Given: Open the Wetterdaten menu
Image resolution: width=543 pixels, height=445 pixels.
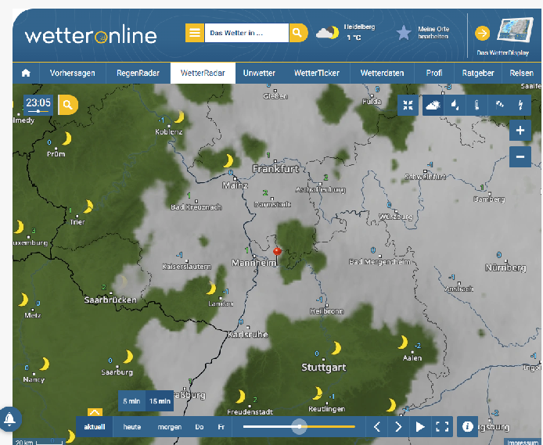Looking at the screenshot, I should (x=382, y=73).
